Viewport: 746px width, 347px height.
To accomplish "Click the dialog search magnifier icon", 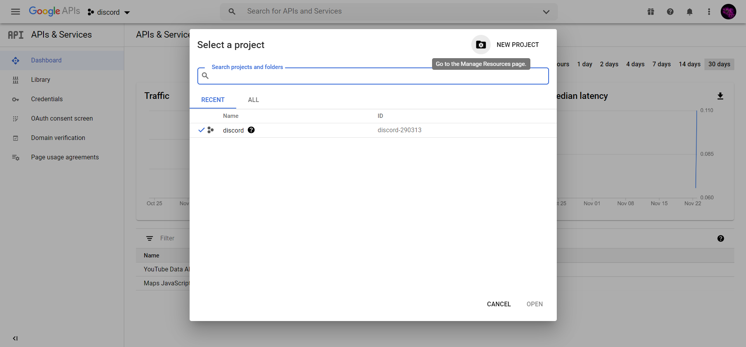I will tap(205, 76).
